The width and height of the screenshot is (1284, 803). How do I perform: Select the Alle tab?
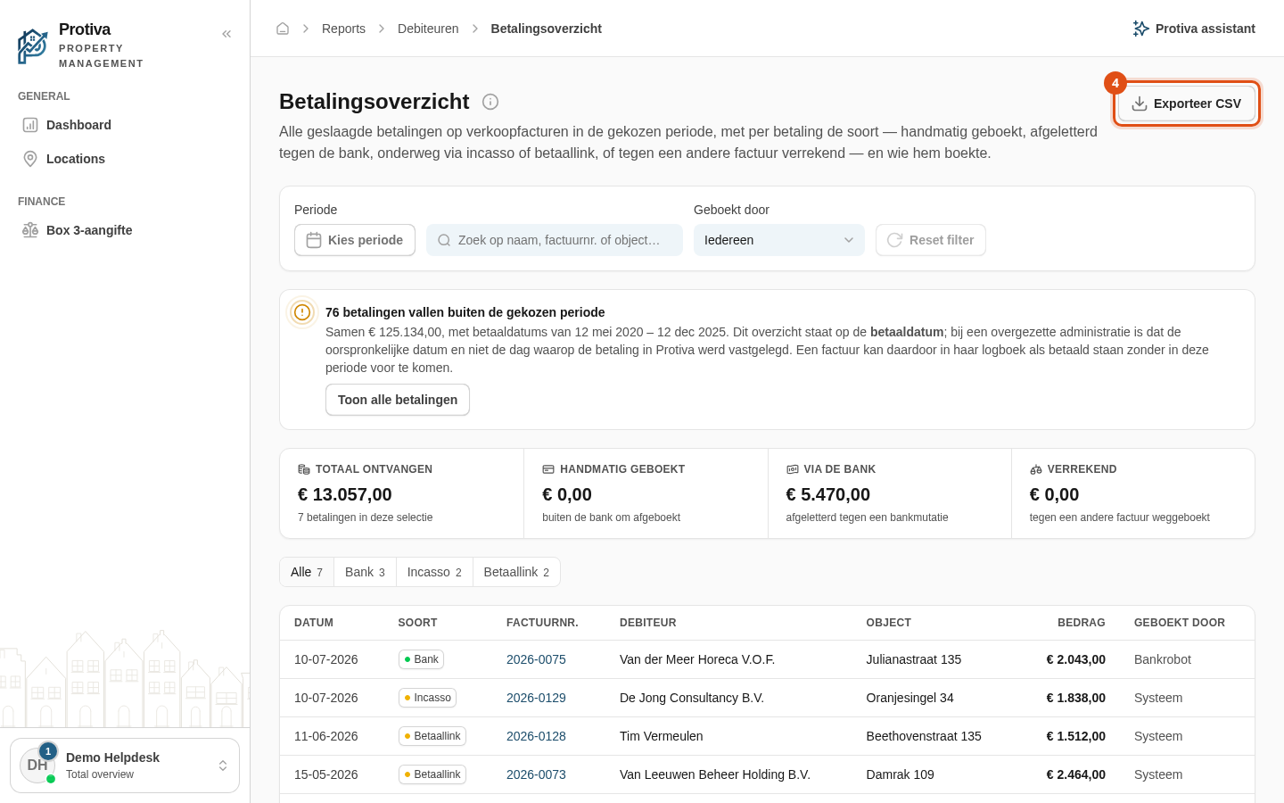(x=307, y=572)
